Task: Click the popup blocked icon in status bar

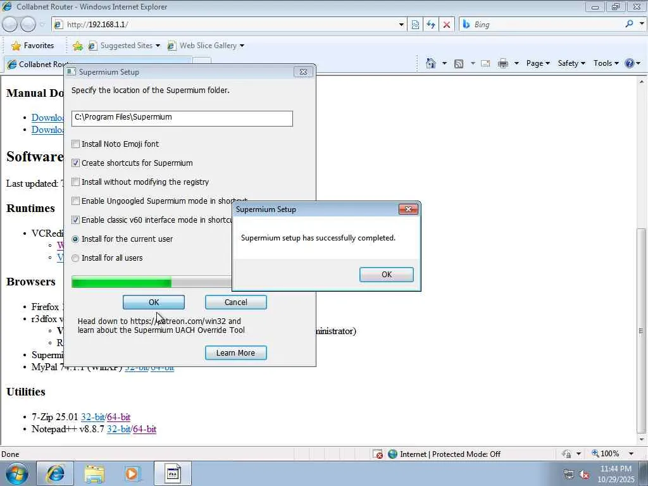Action: point(377,454)
